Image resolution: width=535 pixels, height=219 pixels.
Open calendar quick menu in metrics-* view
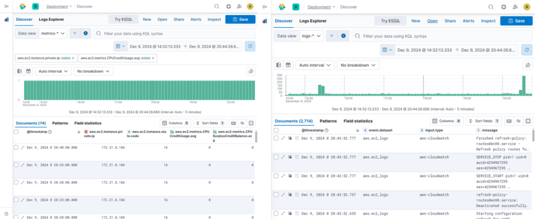[117, 47]
